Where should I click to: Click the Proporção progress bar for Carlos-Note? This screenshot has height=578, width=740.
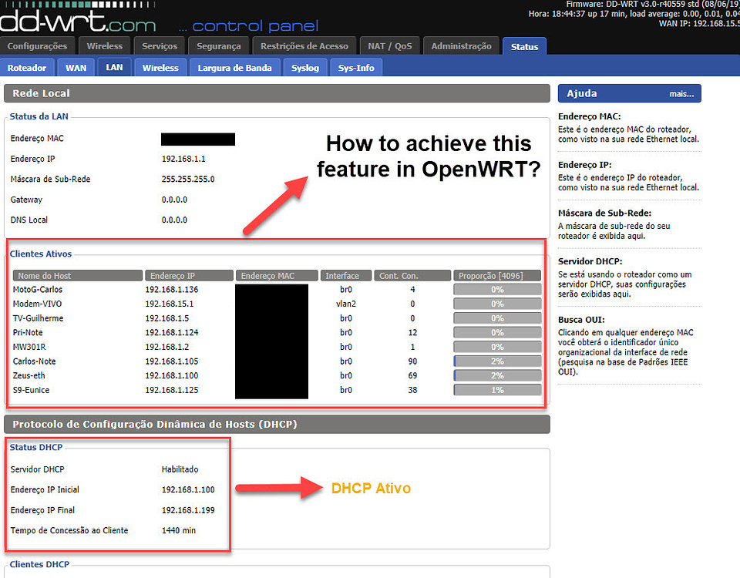pyautogui.click(x=497, y=361)
